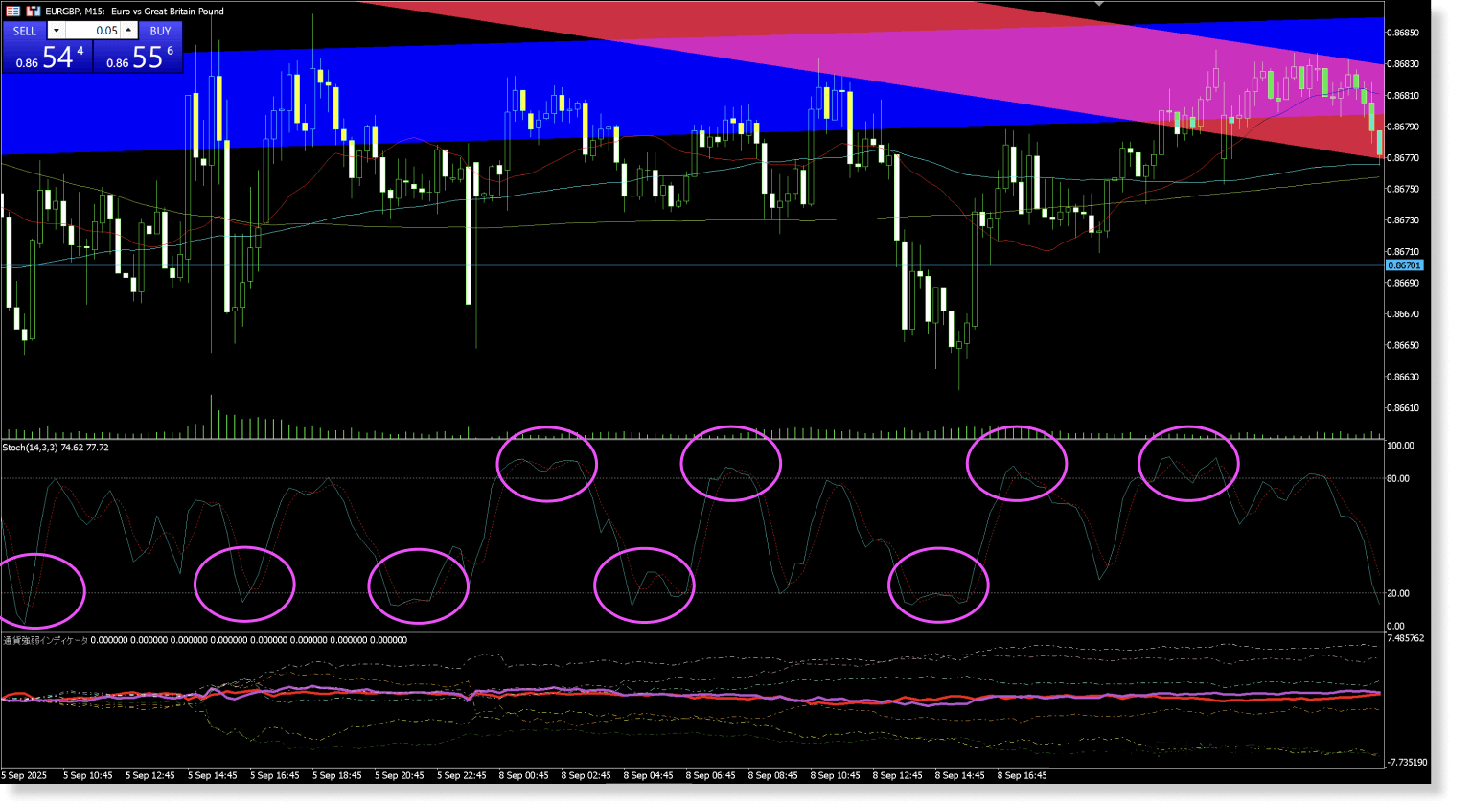Click the highlighted 0.86701 price marker
Screen dimensions: 1472x805
point(1407,264)
